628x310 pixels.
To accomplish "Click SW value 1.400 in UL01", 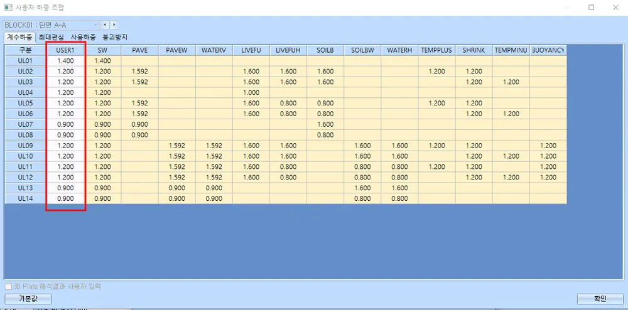I will pyautogui.click(x=103, y=61).
